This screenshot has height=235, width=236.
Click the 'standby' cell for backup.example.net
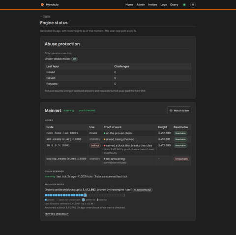94,159
